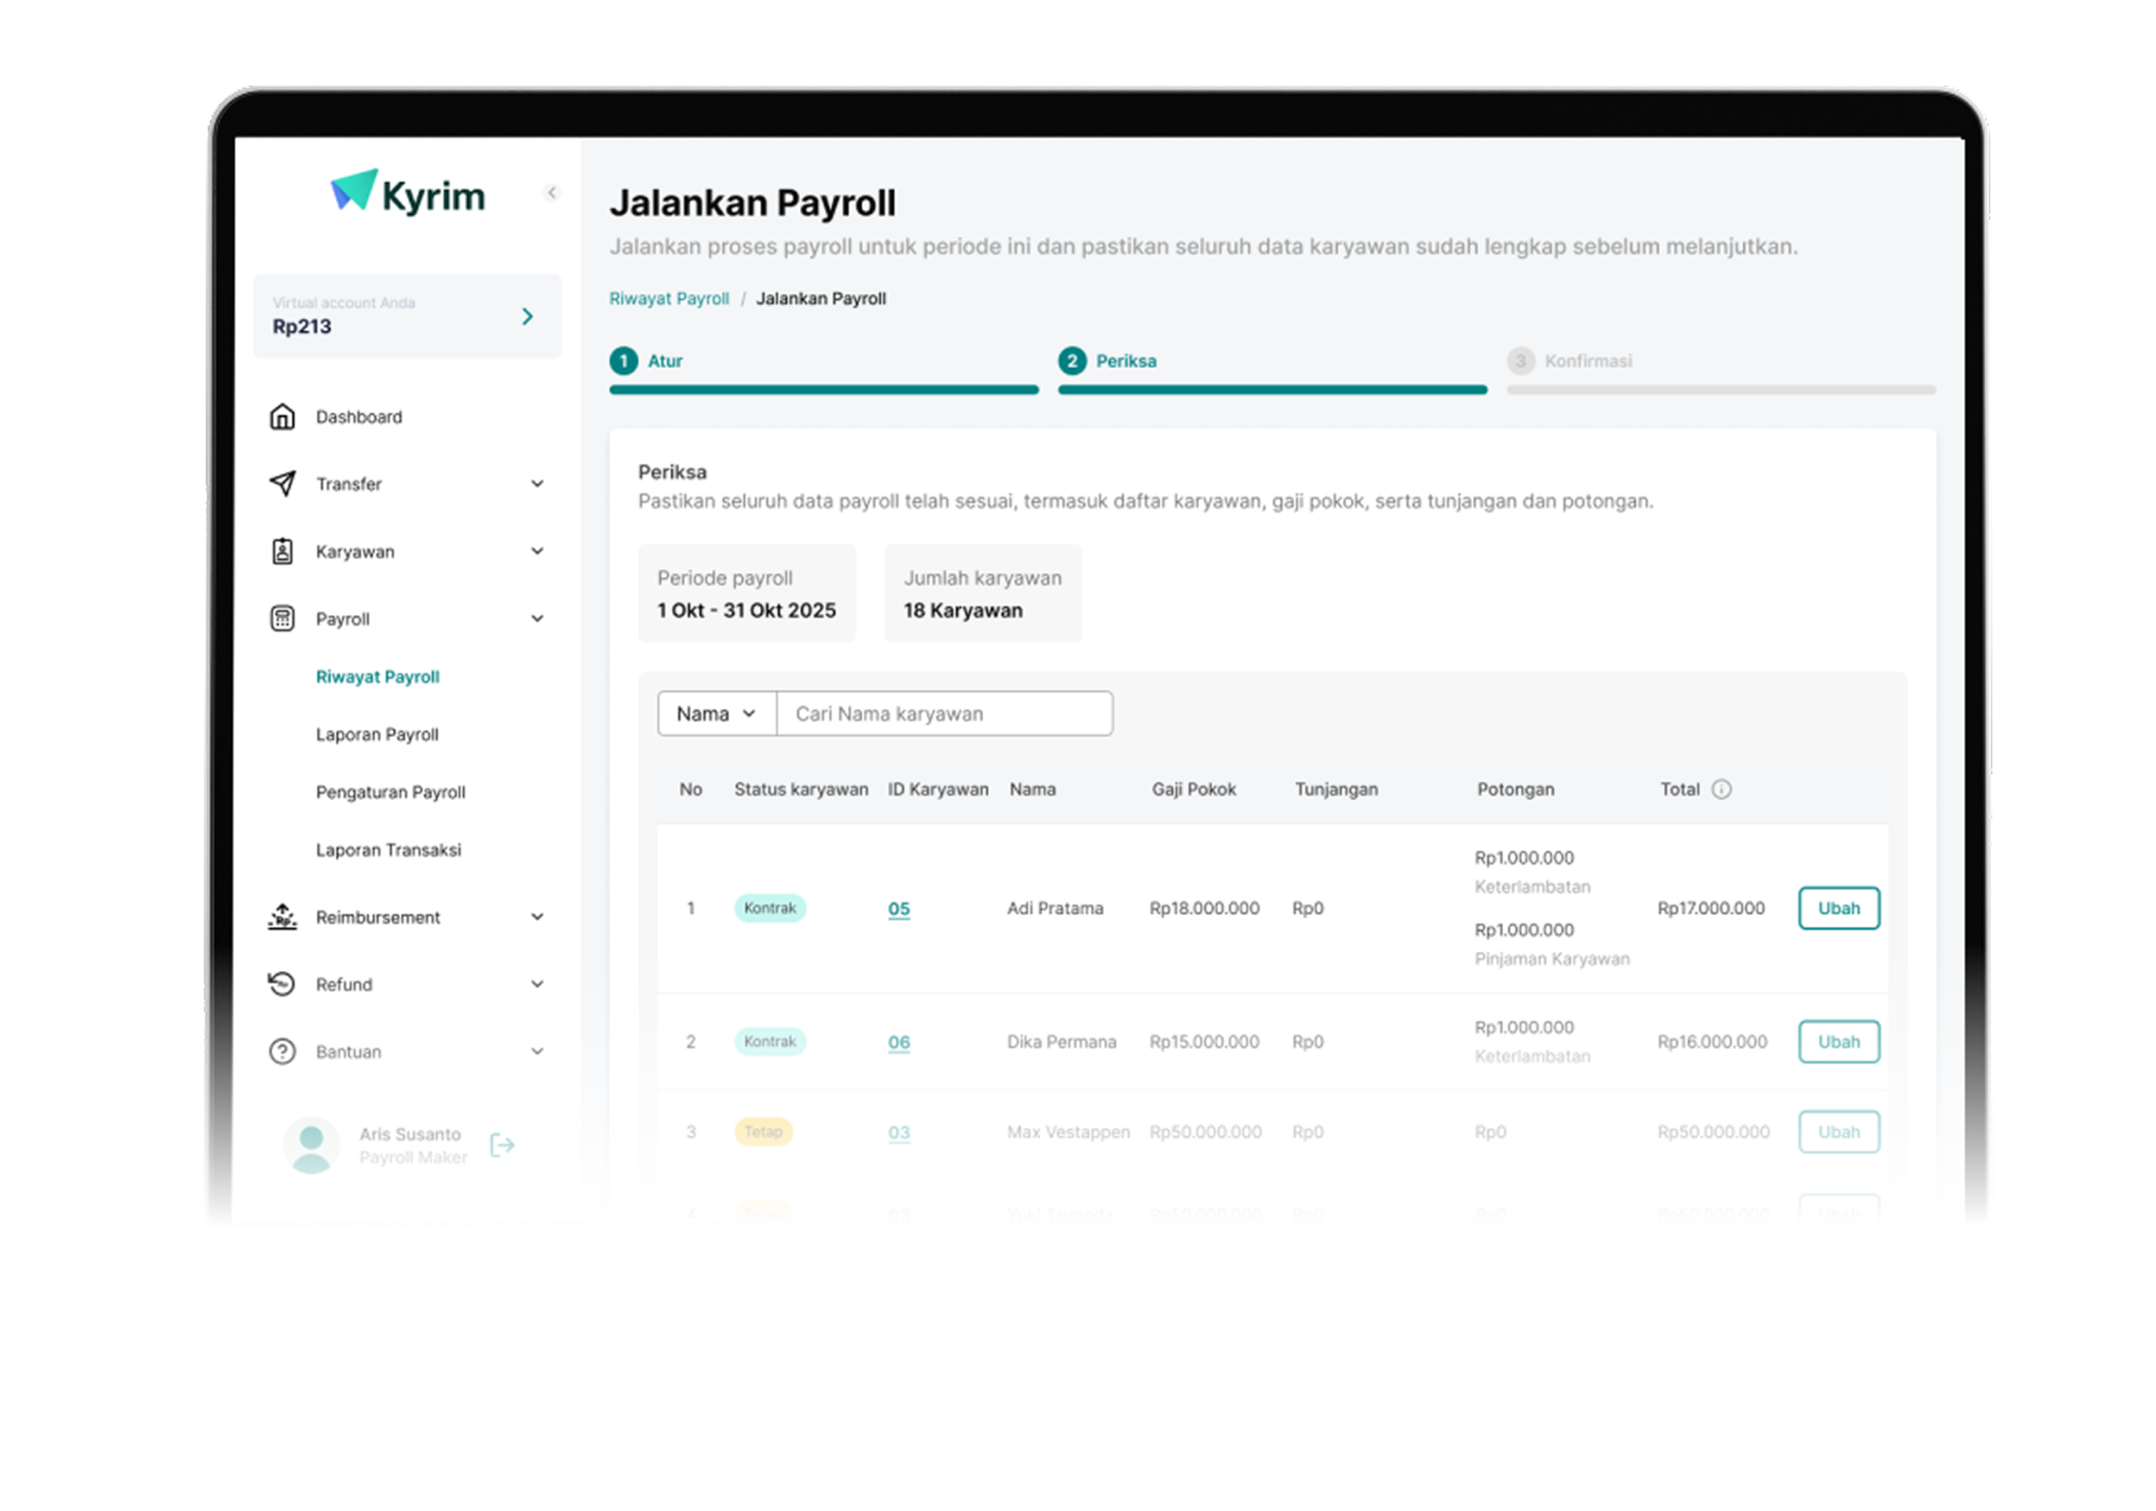Click the info icon next to Total
The height and width of the screenshot is (1511, 2156).
pyautogui.click(x=1721, y=790)
